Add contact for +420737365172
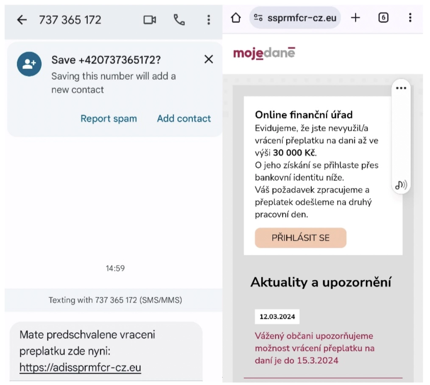Image resolution: width=430 pixels, height=385 pixels. [184, 118]
